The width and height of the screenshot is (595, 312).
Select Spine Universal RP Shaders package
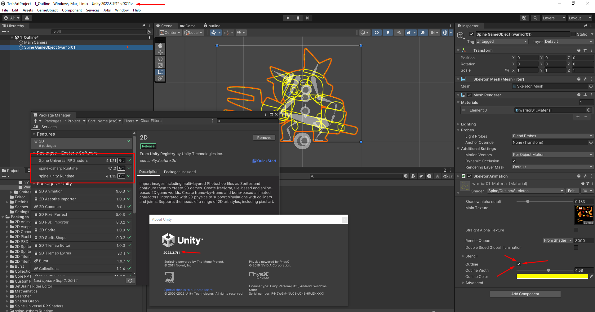pyautogui.click(x=82, y=160)
